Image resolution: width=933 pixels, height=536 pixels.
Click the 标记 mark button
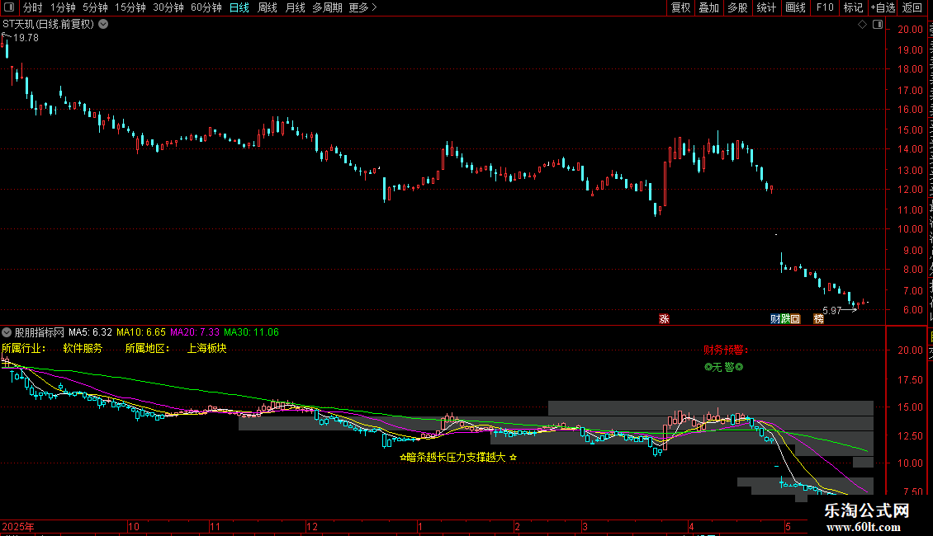(x=853, y=7)
